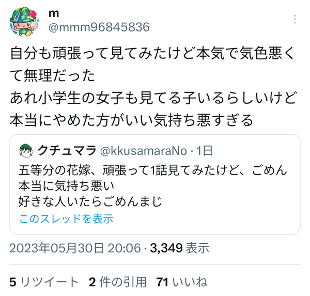Open display name 'm' profile
The image size is (310, 296).
tap(54, 13)
